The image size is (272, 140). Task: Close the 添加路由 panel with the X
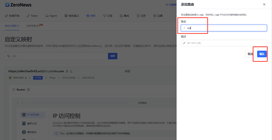tap(264, 5)
